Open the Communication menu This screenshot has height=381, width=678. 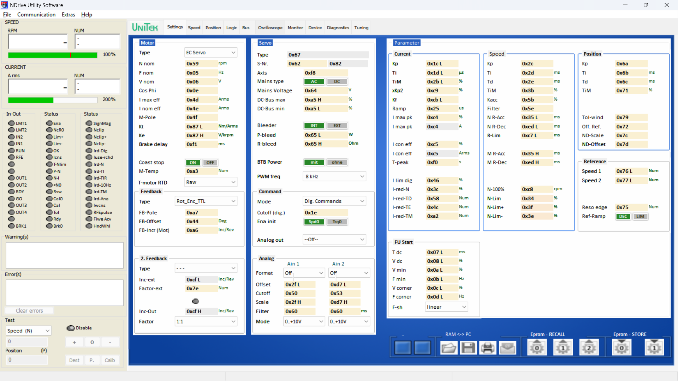36,14
